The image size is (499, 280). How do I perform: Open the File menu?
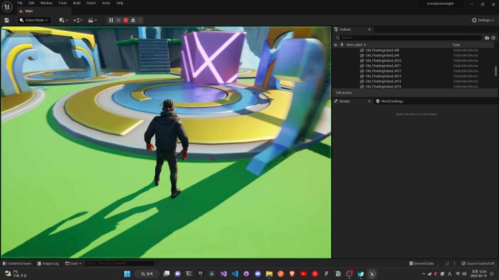tap(19, 3)
